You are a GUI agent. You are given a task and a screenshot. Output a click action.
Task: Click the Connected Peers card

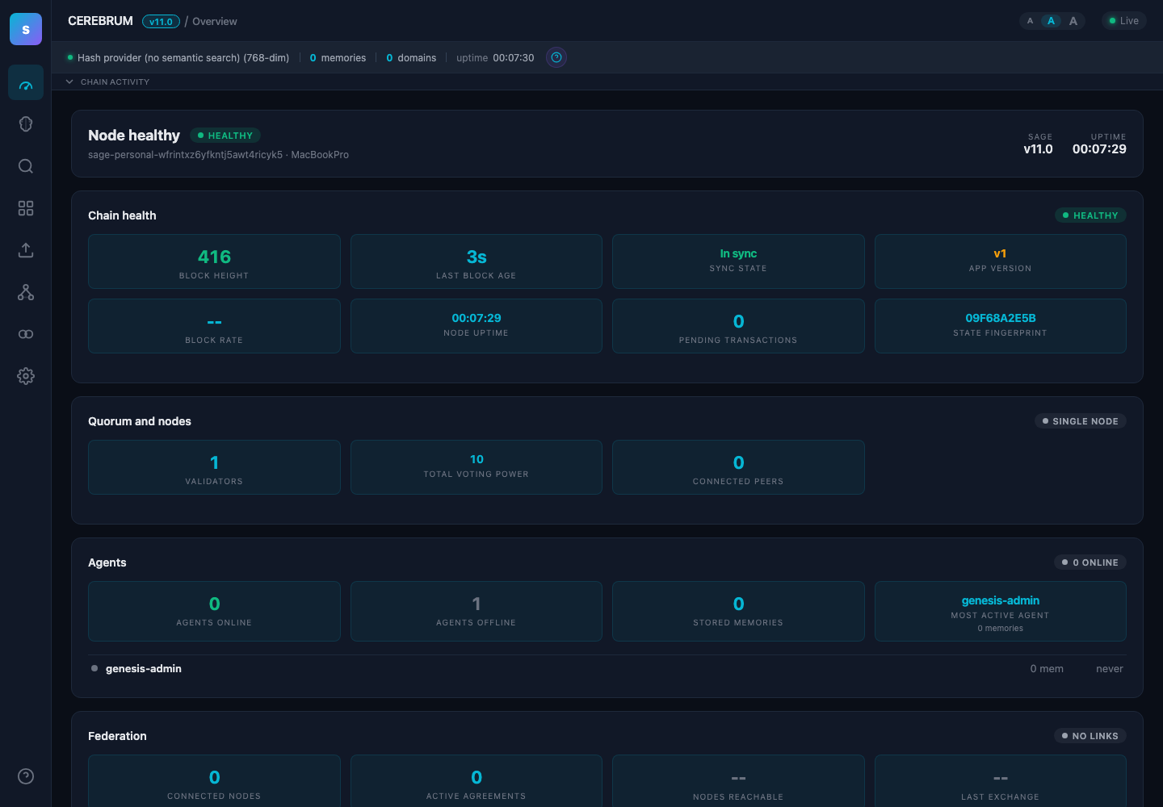point(738,467)
